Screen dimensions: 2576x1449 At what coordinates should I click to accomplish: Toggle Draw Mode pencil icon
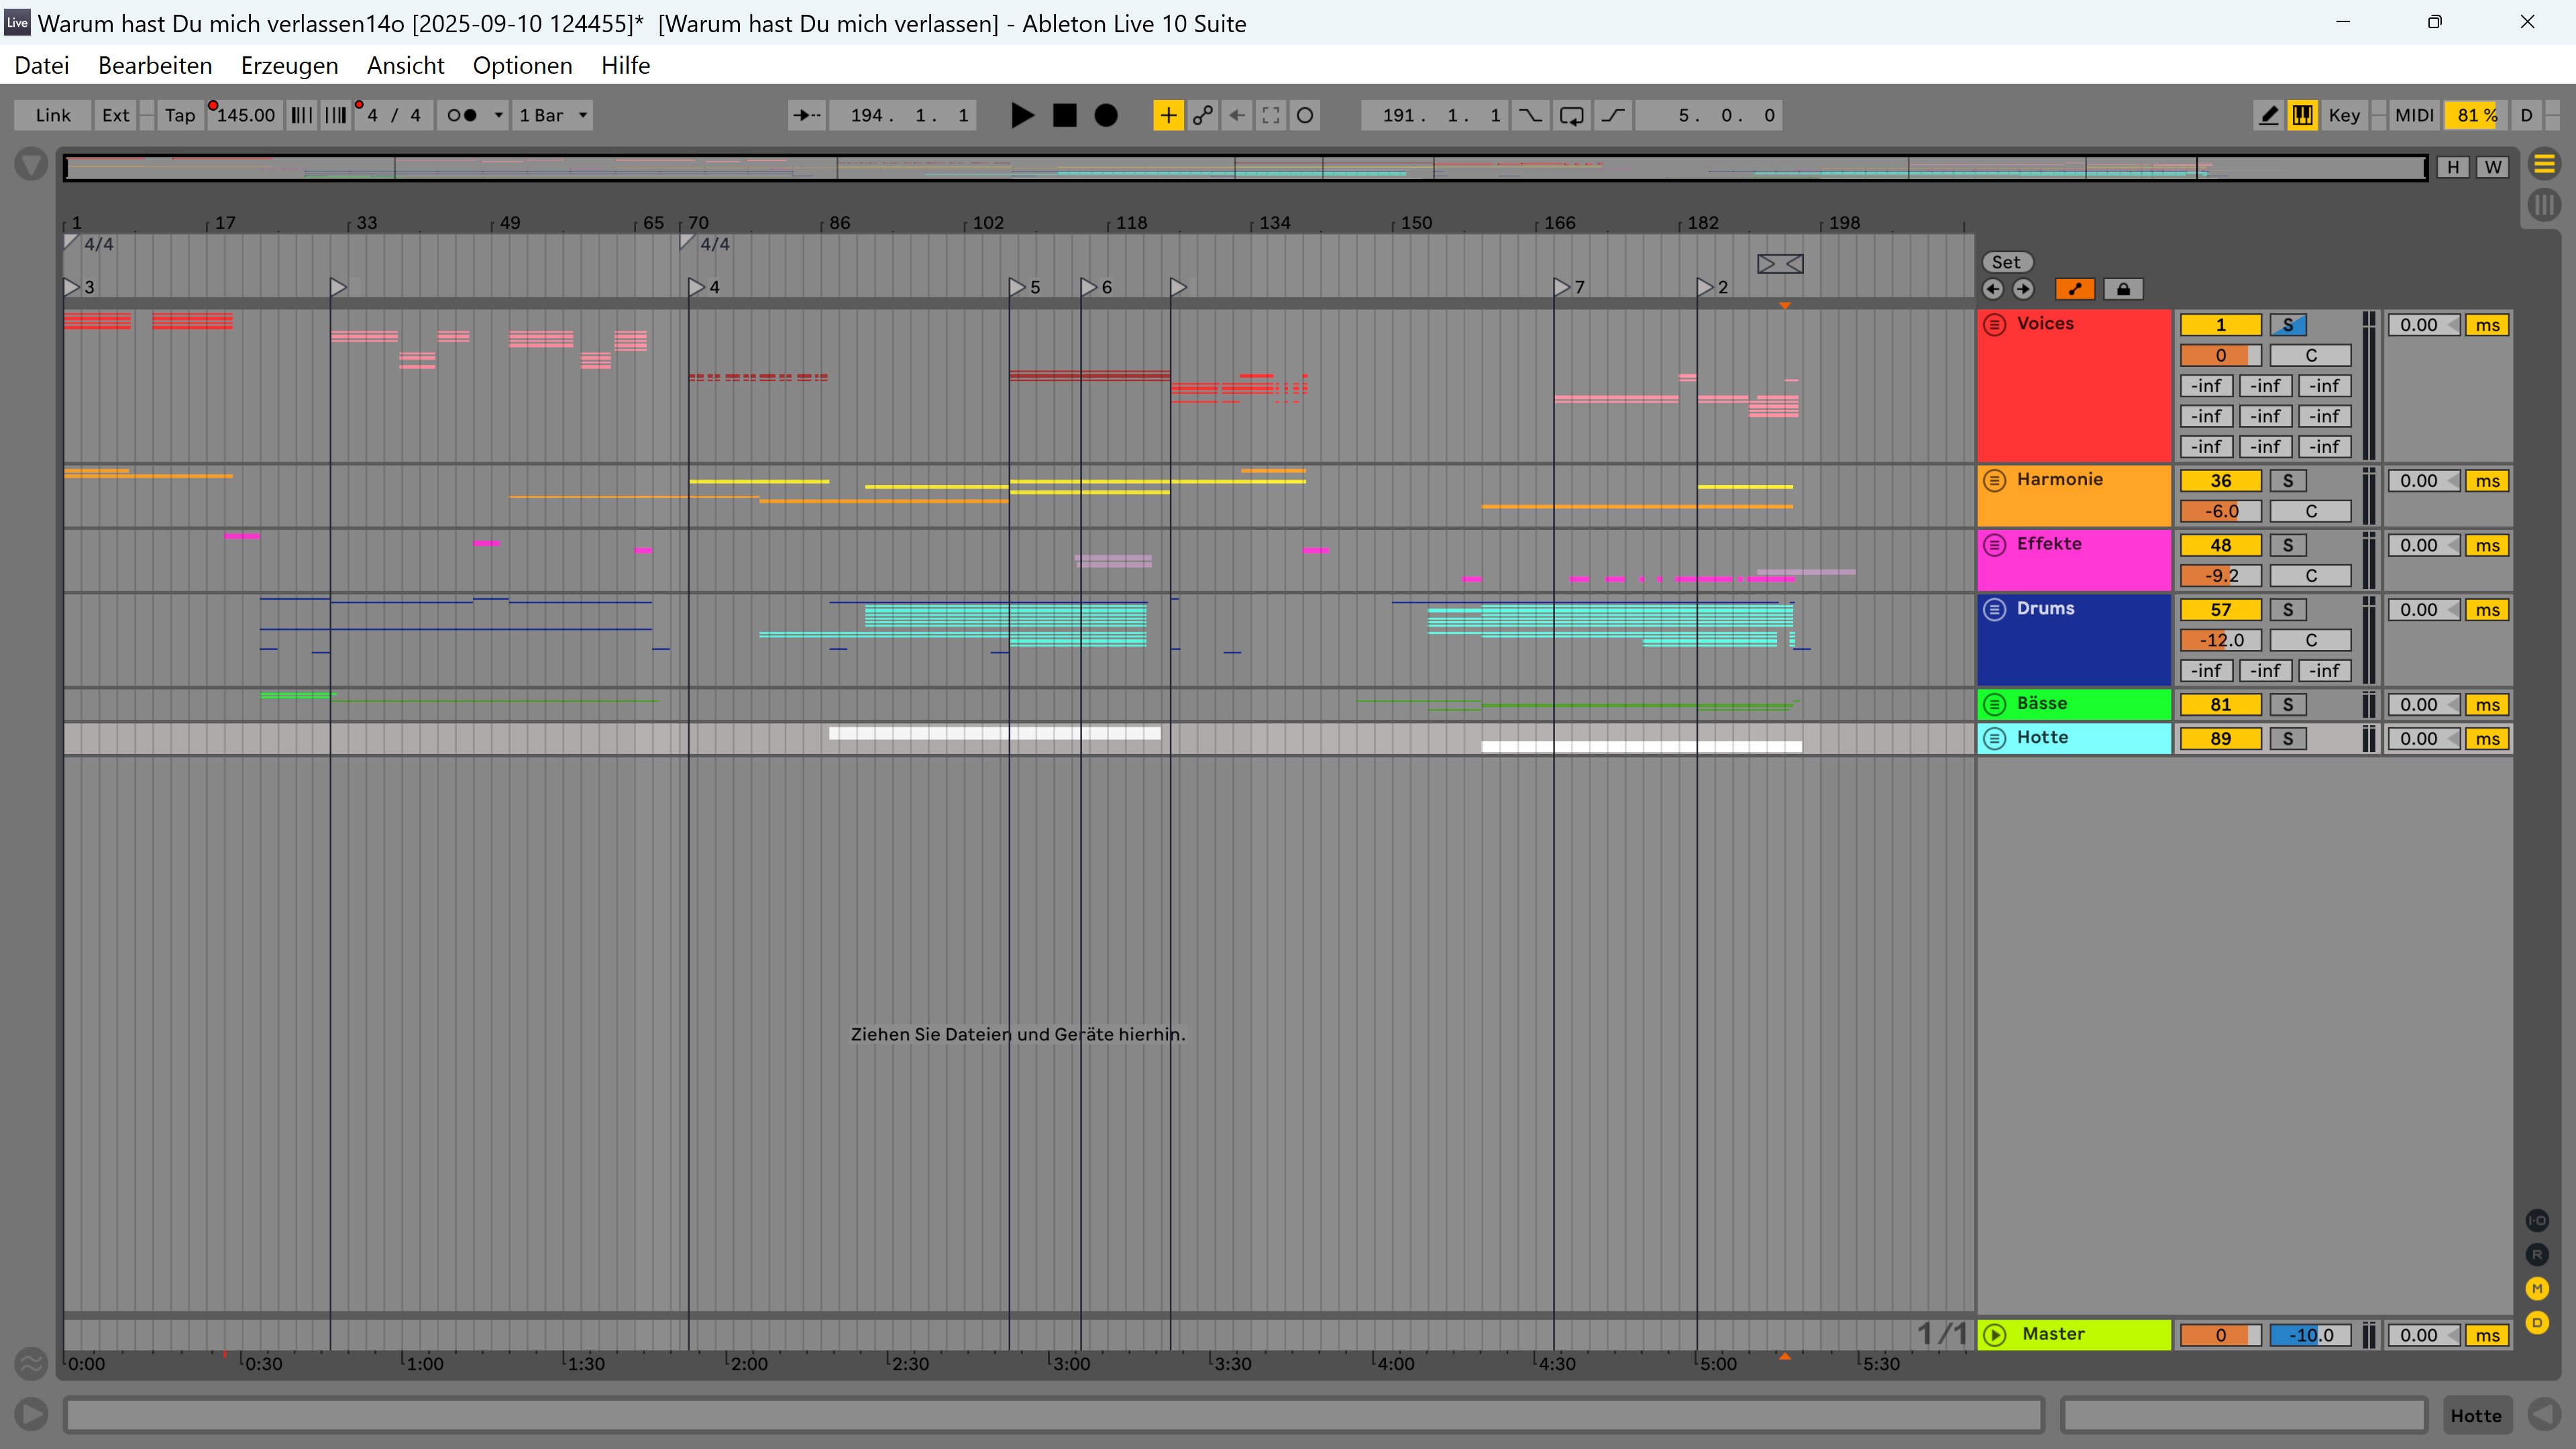pyautogui.click(x=2269, y=115)
